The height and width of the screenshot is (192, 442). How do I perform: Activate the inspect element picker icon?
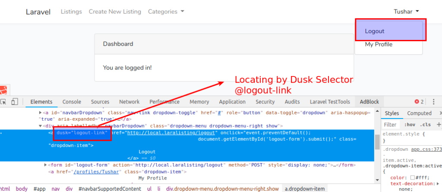pos(3,102)
